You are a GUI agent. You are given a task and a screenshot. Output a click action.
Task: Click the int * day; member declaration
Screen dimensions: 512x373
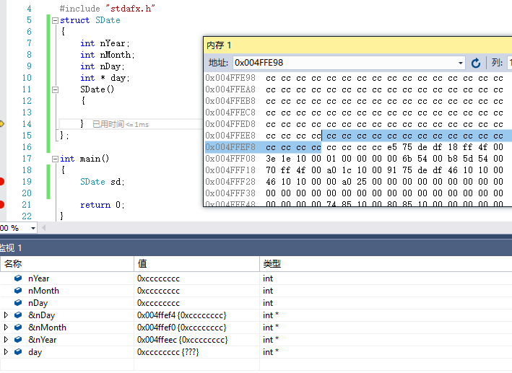pos(105,78)
